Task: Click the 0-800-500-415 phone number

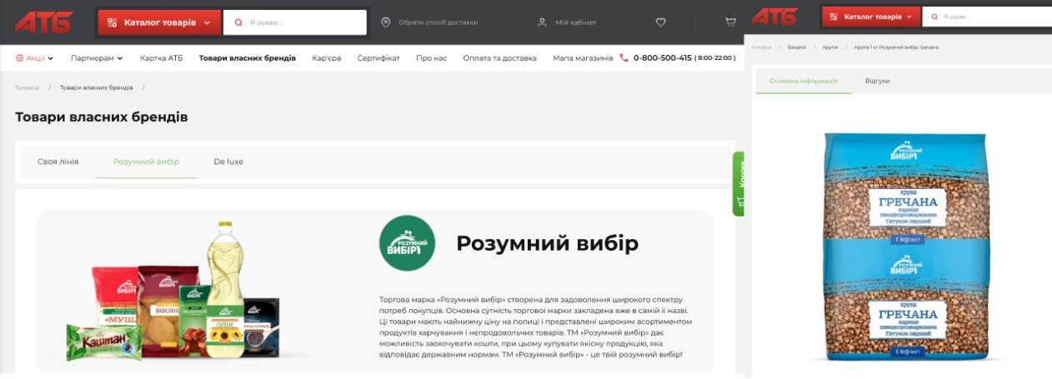Action: click(663, 58)
